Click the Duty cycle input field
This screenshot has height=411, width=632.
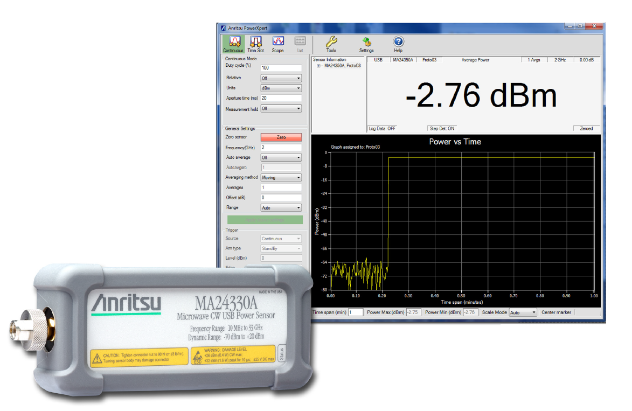click(281, 68)
